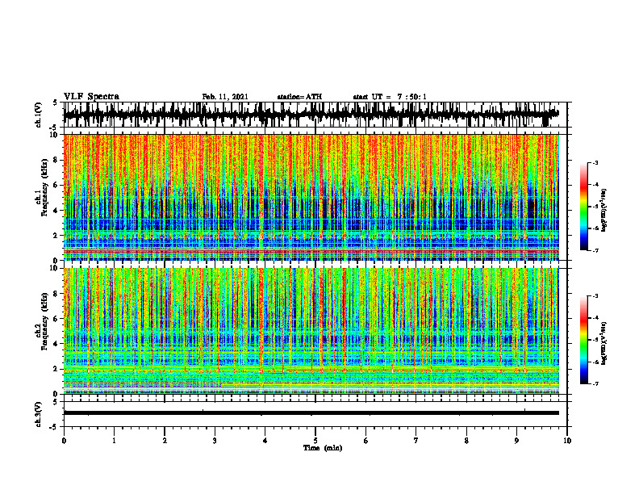Click time axis tick label "10" at bottom right
The width and height of the screenshot is (639, 494).
click(567, 441)
